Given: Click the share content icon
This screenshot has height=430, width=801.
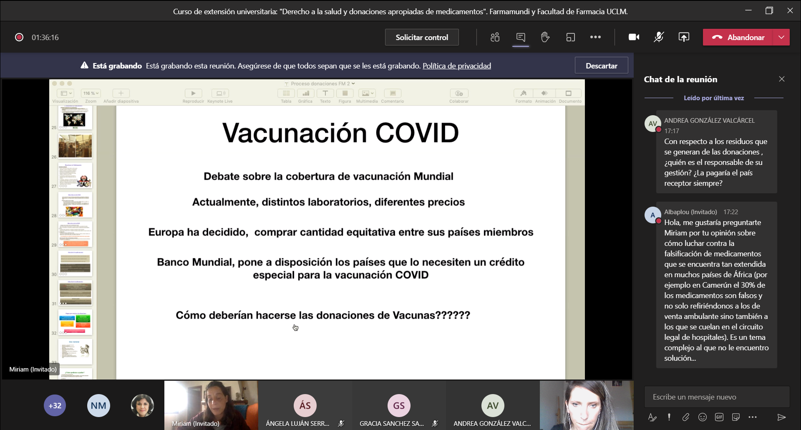Looking at the screenshot, I should point(684,37).
